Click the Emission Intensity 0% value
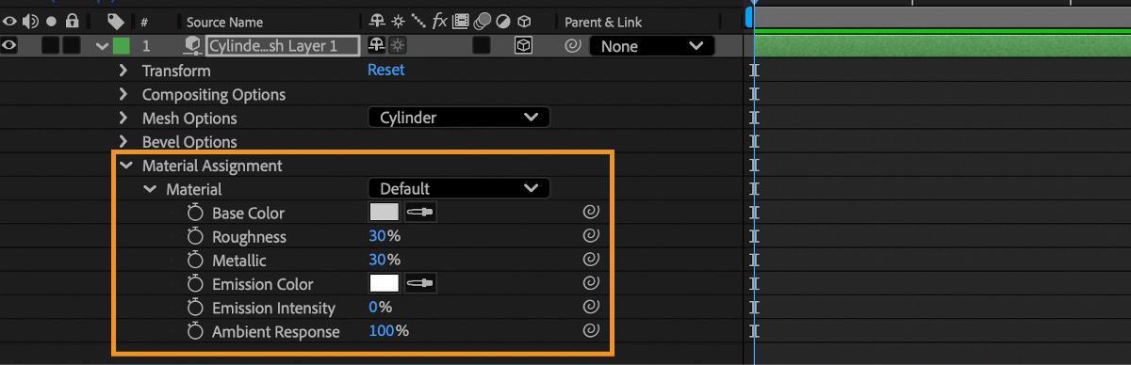1131x365 pixels. point(380,308)
